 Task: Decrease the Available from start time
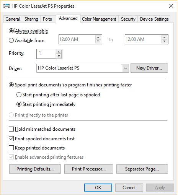click(98, 41)
